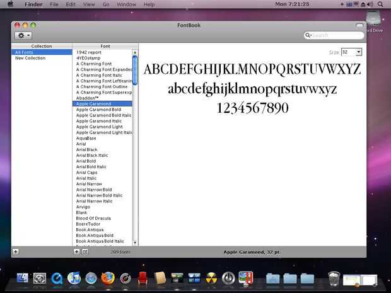Image resolution: width=391 pixels, height=293 pixels.
Task: Open the Apple menu
Action: (x=11, y=4)
